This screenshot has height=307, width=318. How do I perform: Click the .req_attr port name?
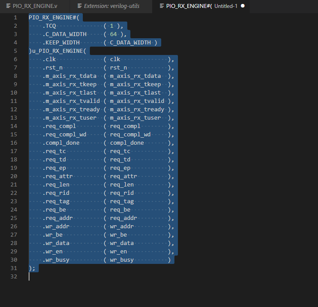point(58,176)
